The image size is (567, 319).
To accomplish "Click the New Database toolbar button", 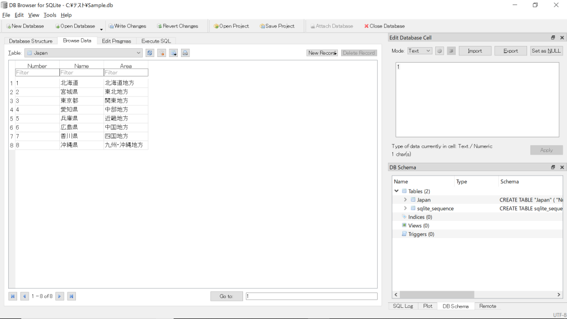I will click(25, 26).
